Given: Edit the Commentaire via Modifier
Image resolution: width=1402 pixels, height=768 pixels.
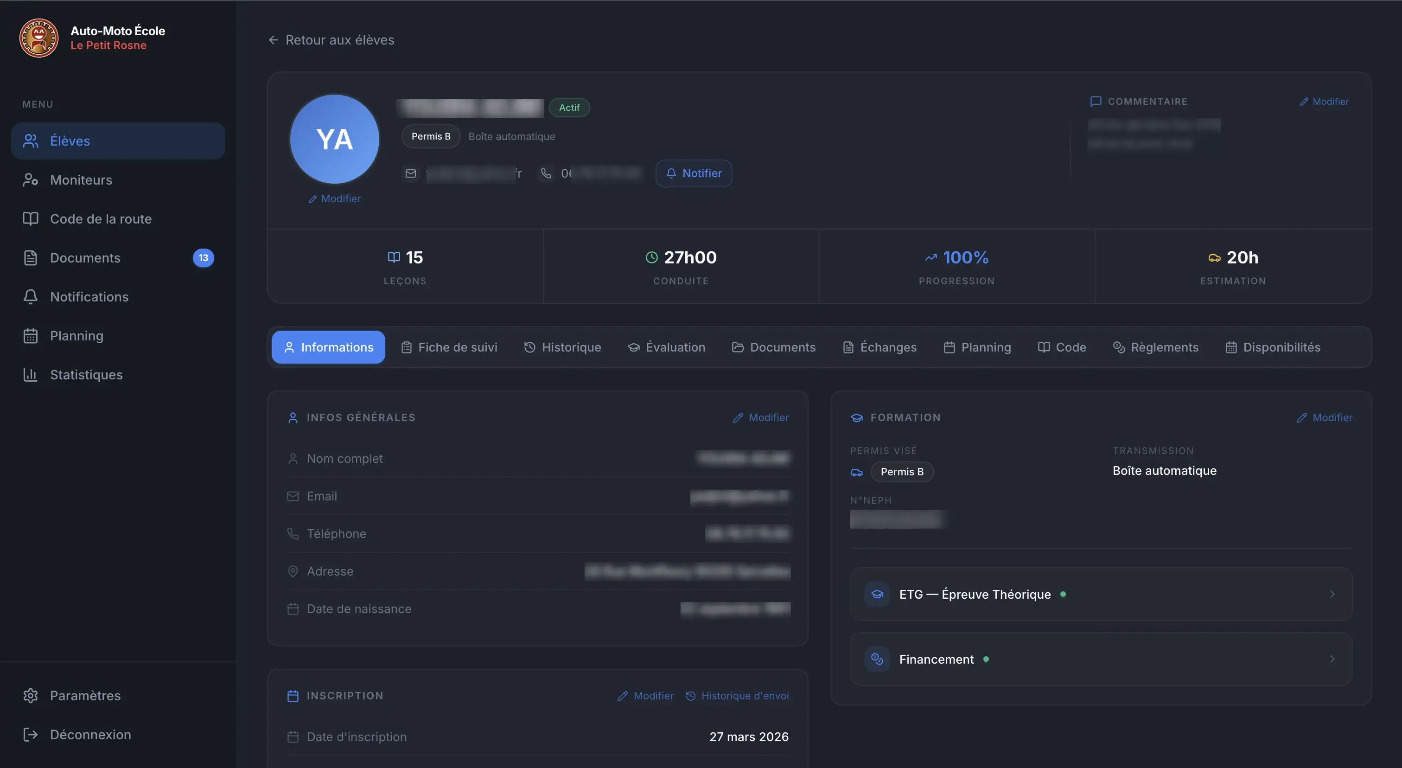Looking at the screenshot, I should tap(1324, 102).
